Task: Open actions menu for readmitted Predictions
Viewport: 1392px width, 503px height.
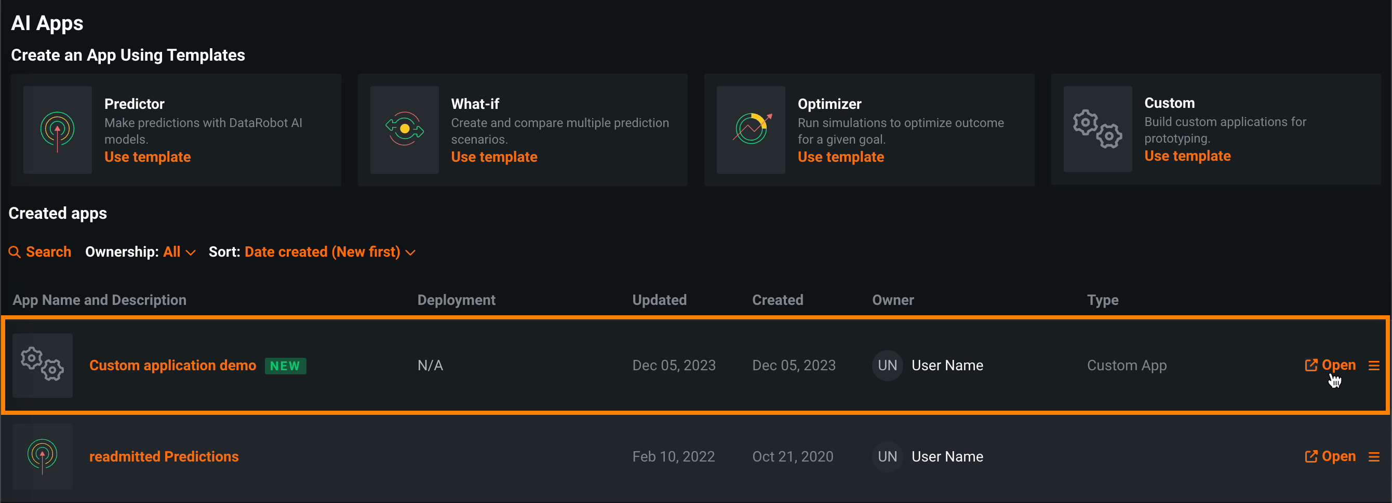Action: [x=1374, y=456]
